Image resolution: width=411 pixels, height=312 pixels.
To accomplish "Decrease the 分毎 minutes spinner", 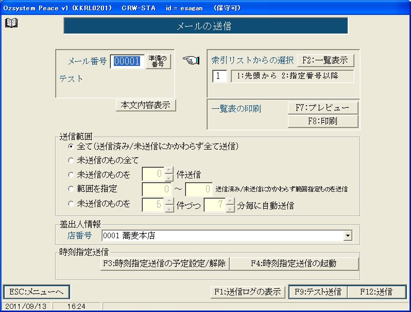I will [x=230, y=208].
